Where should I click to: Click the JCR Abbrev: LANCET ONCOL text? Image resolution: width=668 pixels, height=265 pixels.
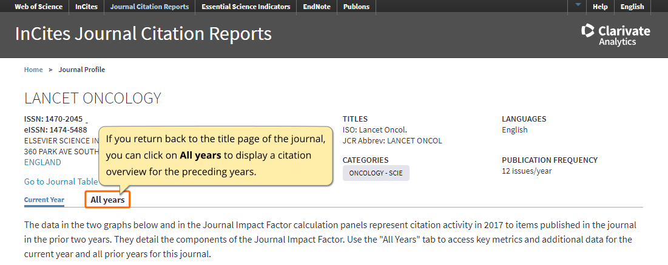tap(393, 140)
